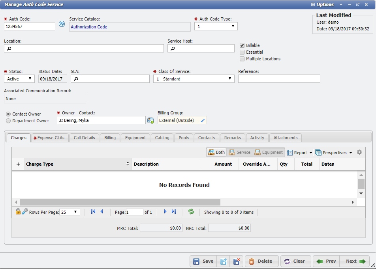Click the grid settings gear icon
Viewport: 376px width, 269px height.
click(359, 152)
